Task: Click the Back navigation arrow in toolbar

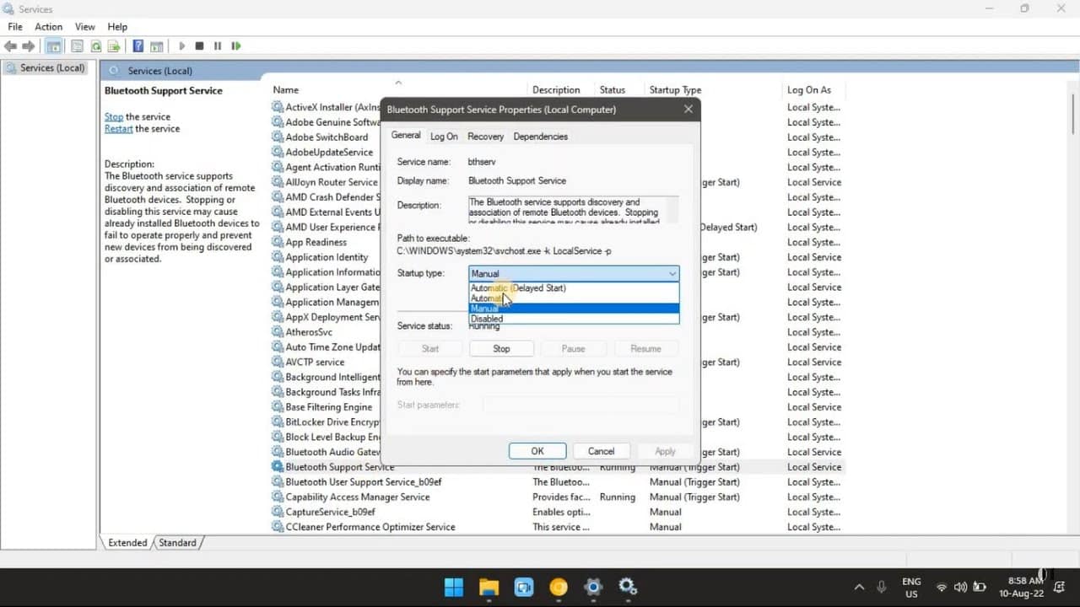Action: coord(10,46)
